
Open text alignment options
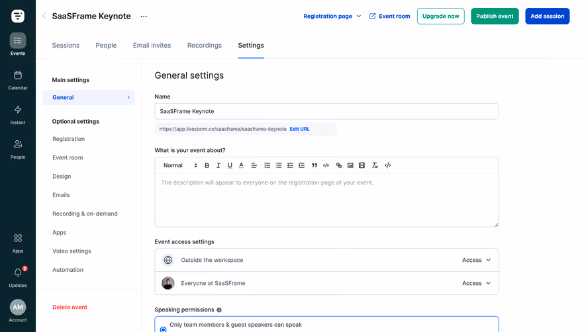[x=254, y=165]
